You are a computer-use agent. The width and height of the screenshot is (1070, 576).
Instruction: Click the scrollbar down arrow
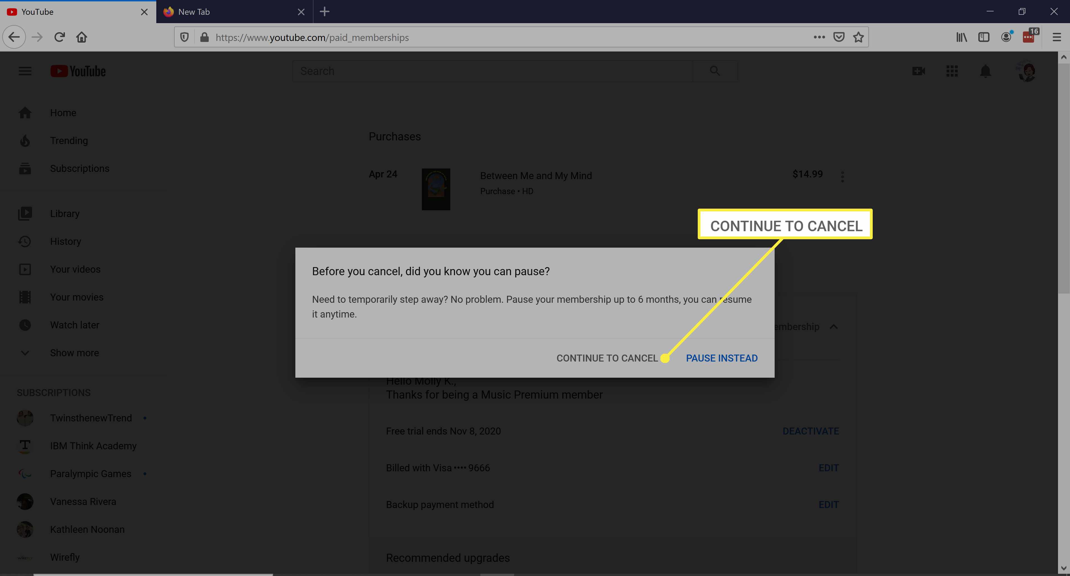pyautogui.click(x=1063, y=568)
